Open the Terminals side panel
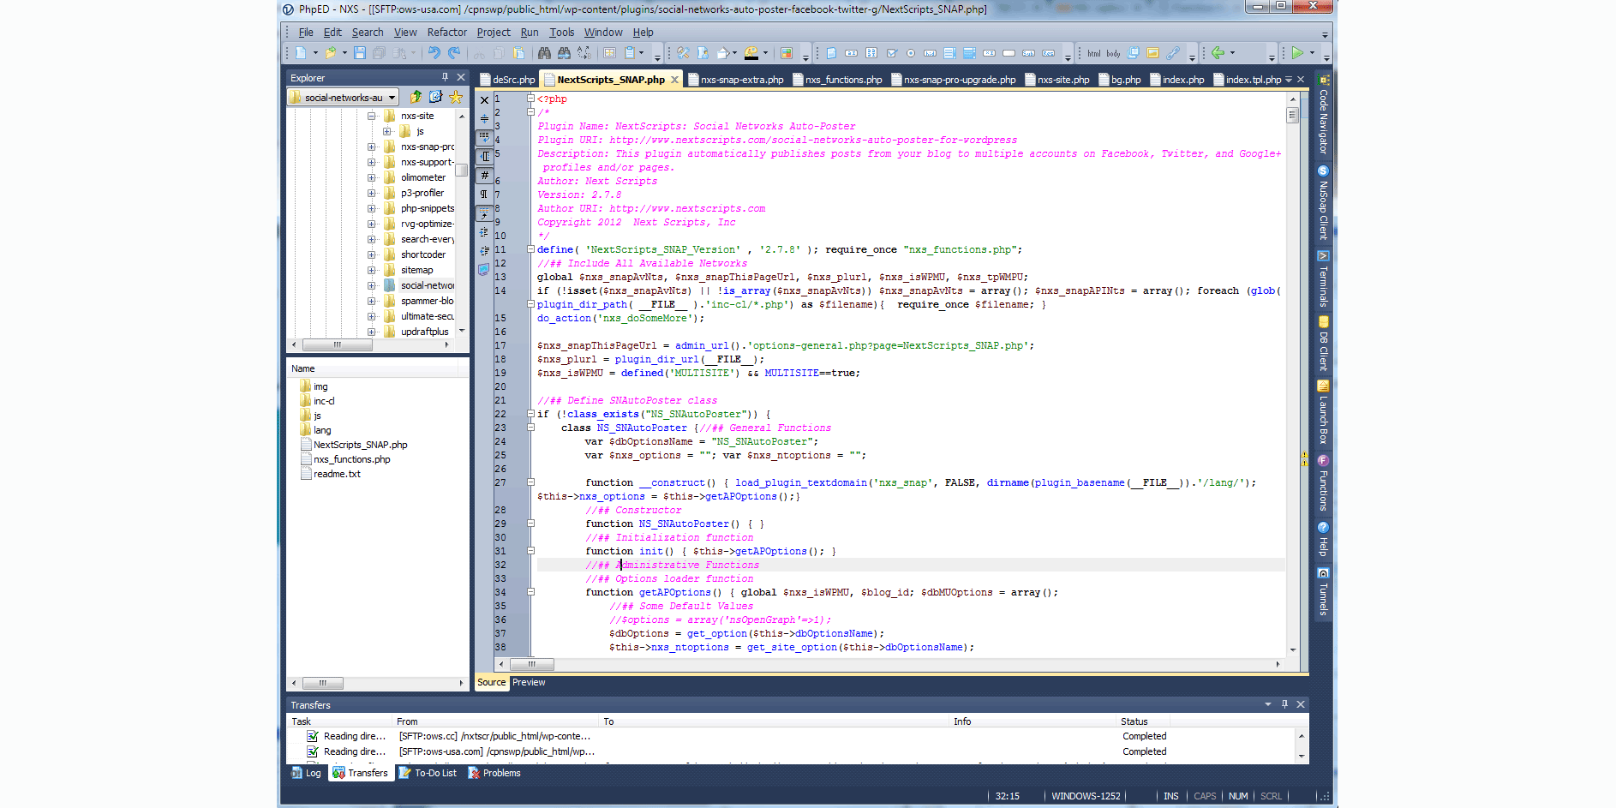The image size is (1616, 808). pos(1323,279)
